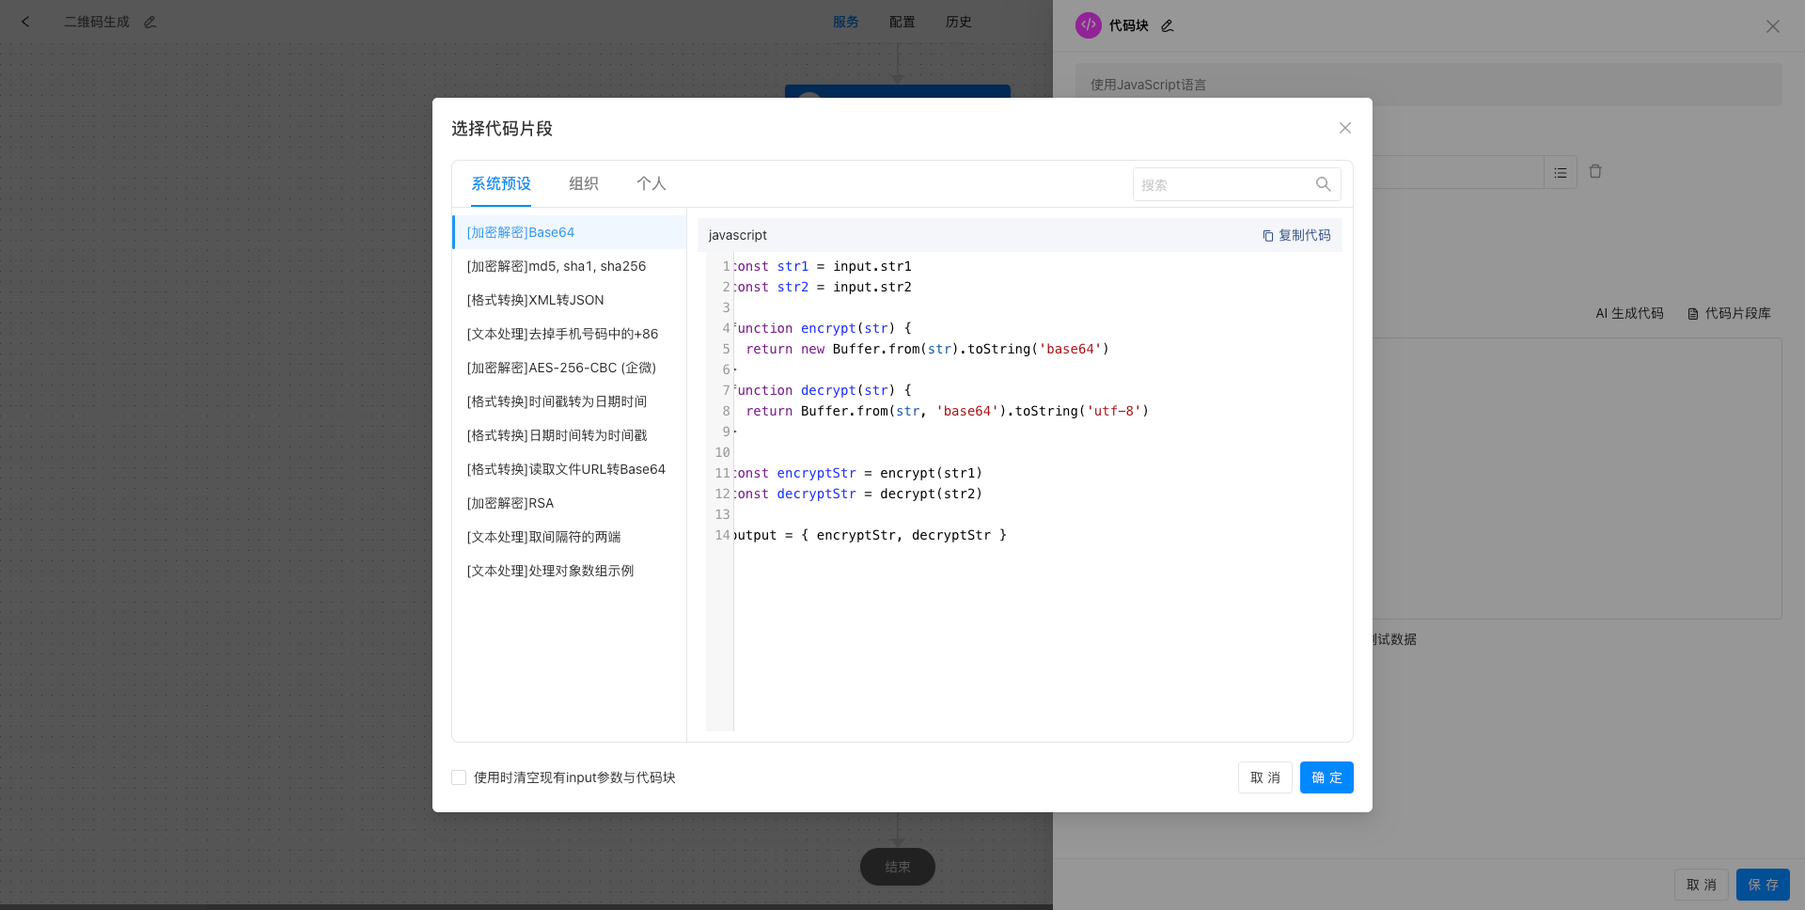Confirm with the 确定 button
Viewport: 1805px width, 910px height.
(x=1326, y=777)
